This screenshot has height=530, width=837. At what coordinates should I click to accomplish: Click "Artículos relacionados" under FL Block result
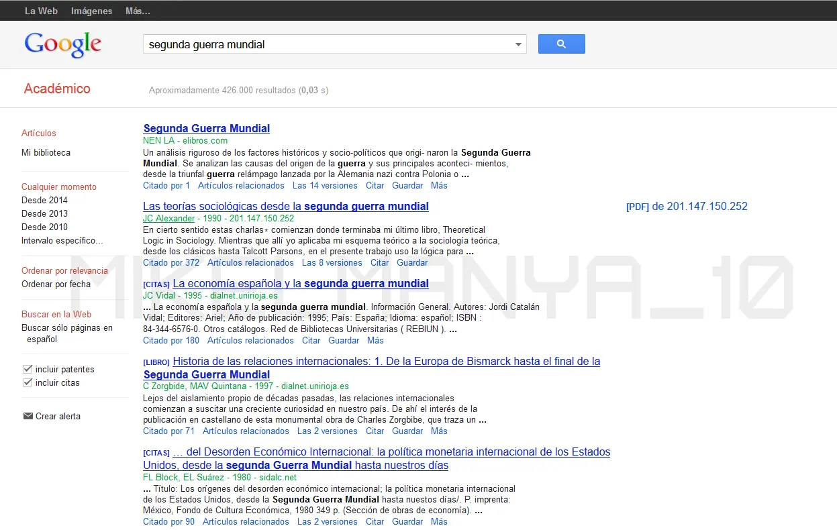click(246, 521)
